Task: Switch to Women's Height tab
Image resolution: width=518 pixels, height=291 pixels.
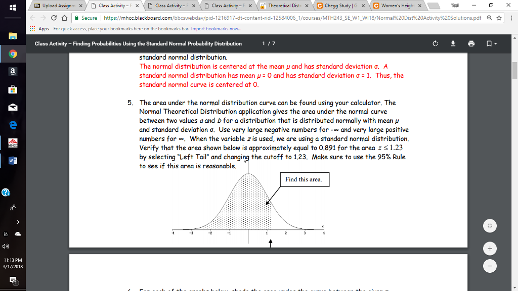Action: (x=397, y=6)
